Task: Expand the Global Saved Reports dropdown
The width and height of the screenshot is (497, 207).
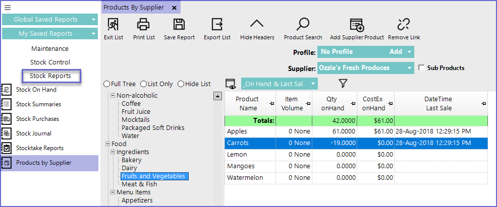Action: 94,20
